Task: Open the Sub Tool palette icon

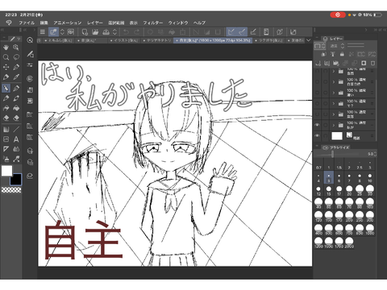Action: (30, 54)
